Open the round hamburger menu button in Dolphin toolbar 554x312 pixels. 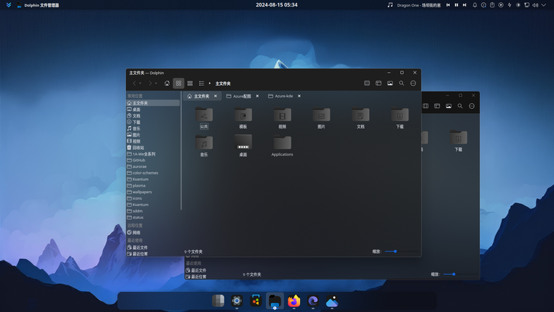click(x=413, y=84)
